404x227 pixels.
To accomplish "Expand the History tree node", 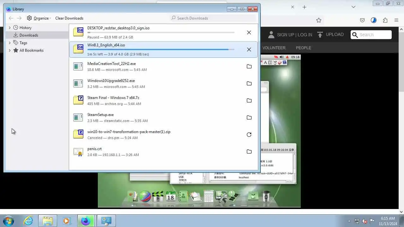I will [9, 28].
